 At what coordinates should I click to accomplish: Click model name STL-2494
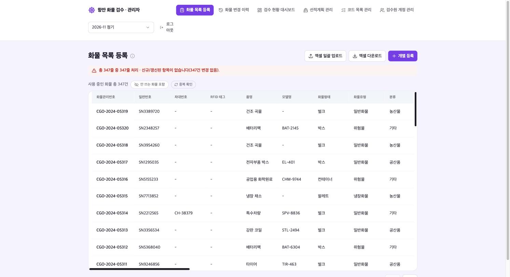(291, 230)
